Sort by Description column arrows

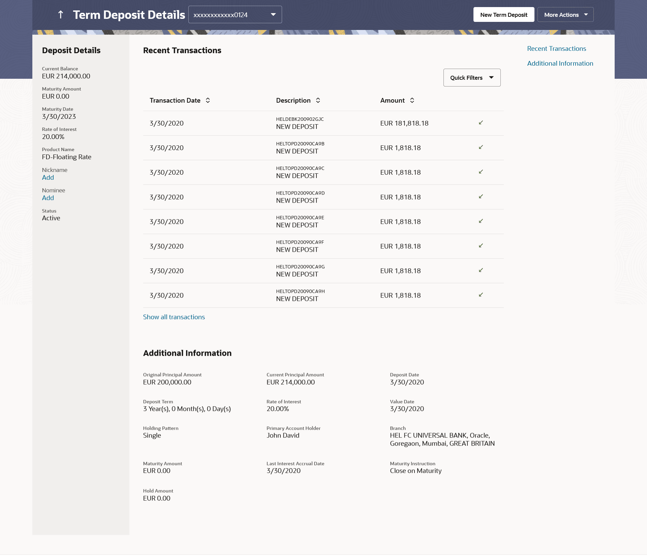pyautogui.click(x=318, y=100)
